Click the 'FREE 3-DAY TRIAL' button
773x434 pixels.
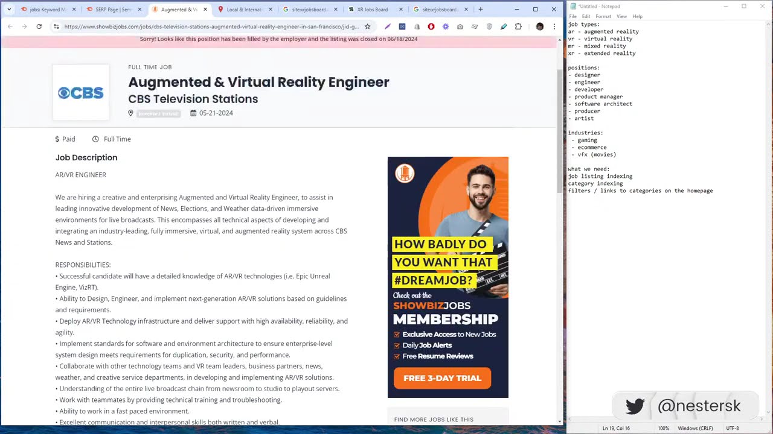[x=442, y=378]
